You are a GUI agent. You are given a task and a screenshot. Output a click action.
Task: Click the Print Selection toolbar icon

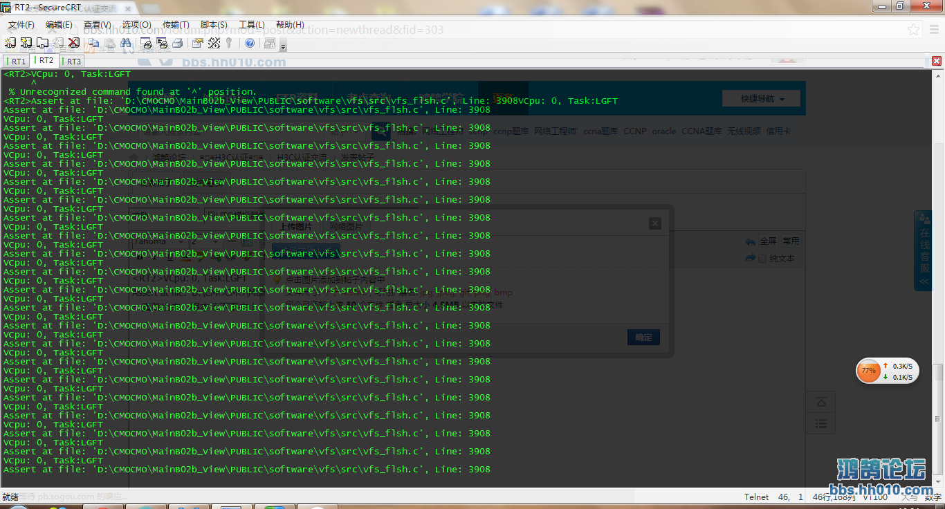pos(162,43)
